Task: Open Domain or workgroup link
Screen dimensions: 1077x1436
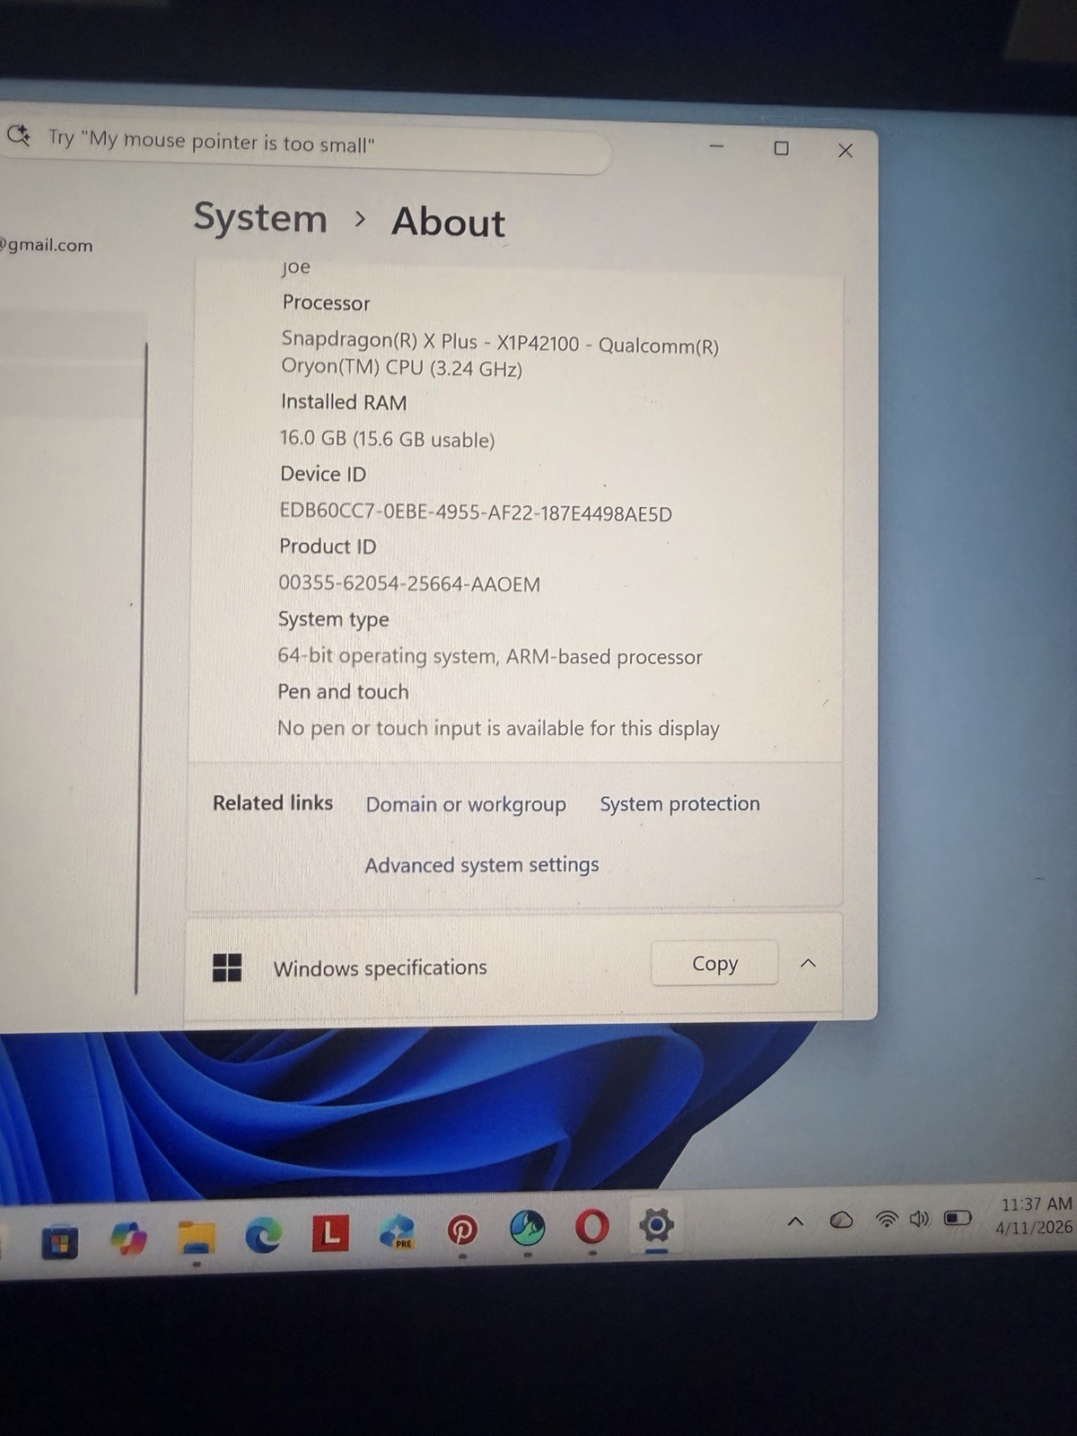Action: tap(466, 804)
